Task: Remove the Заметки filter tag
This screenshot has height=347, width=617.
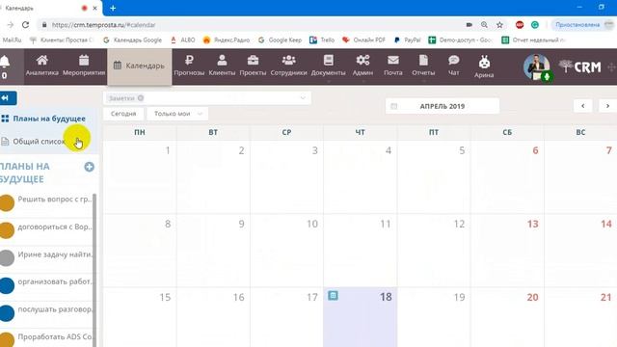Action: click(141, 98)
